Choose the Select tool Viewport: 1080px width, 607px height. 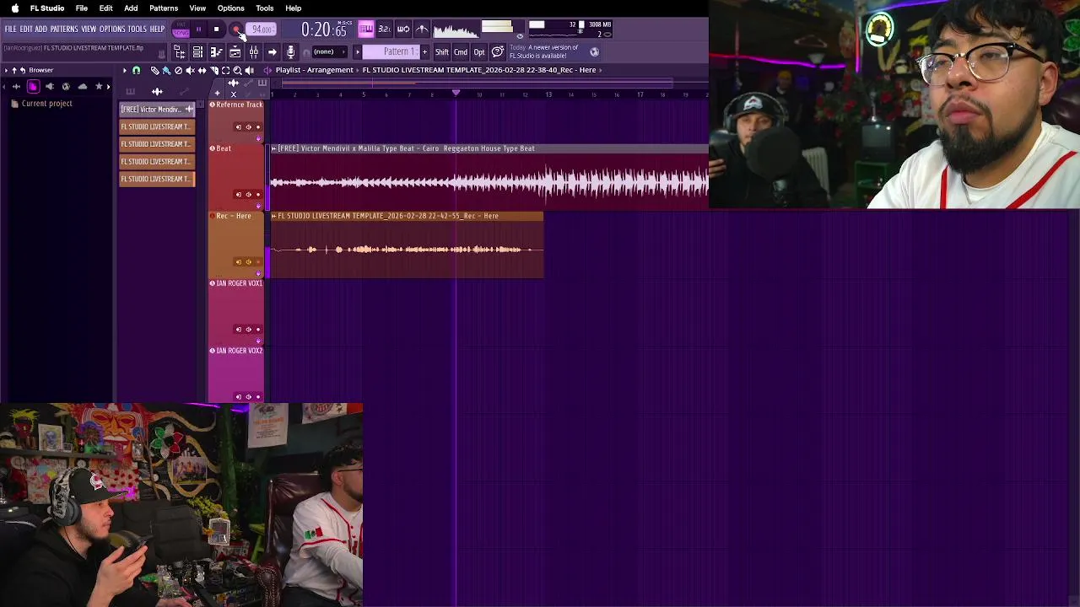point(225,70)
